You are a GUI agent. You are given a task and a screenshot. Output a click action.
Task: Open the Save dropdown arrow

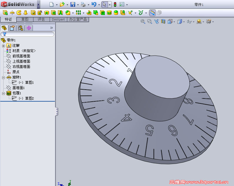click(x=78, y=5)
